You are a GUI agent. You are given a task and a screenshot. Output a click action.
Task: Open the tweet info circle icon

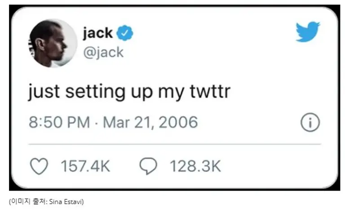tap(310, 122)
